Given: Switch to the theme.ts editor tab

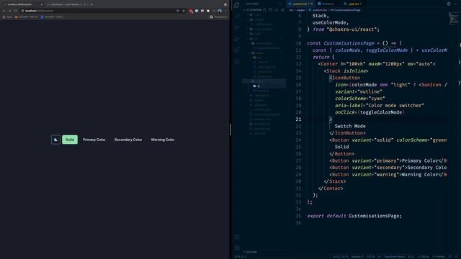Looking at the screenshot, I should [x=327, y=4].
